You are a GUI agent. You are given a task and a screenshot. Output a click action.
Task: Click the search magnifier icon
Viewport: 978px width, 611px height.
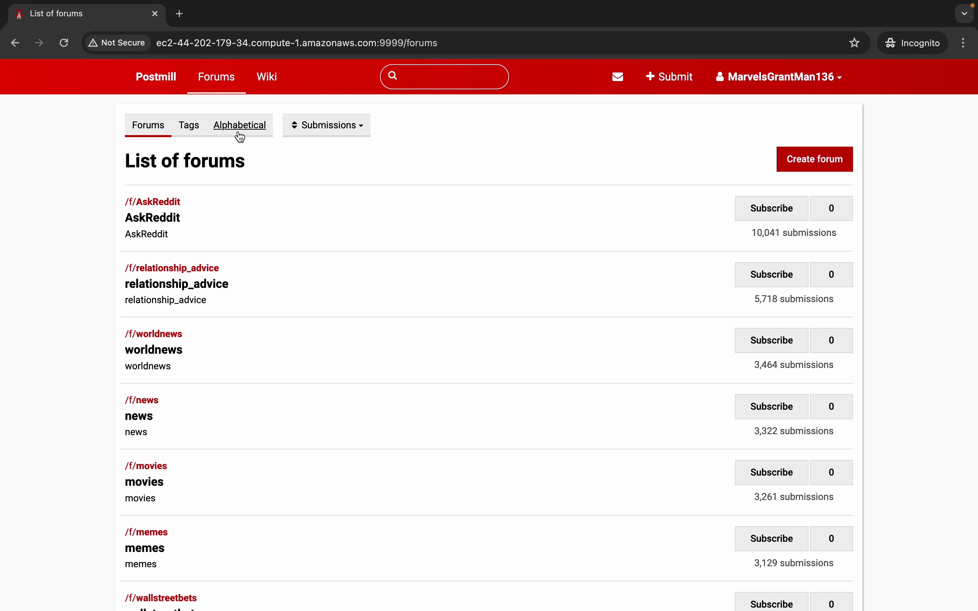[x=393, y=76]
